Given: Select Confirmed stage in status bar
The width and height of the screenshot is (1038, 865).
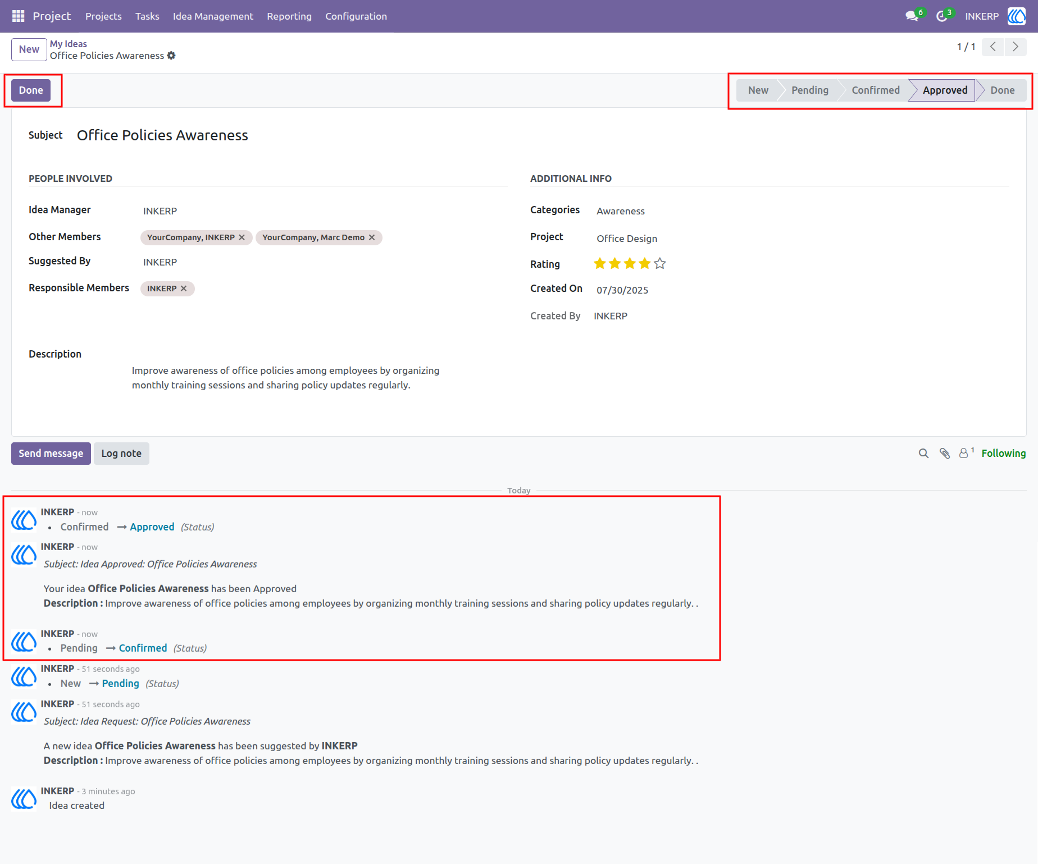Looking at the screenshot, I should pos(875,90).
